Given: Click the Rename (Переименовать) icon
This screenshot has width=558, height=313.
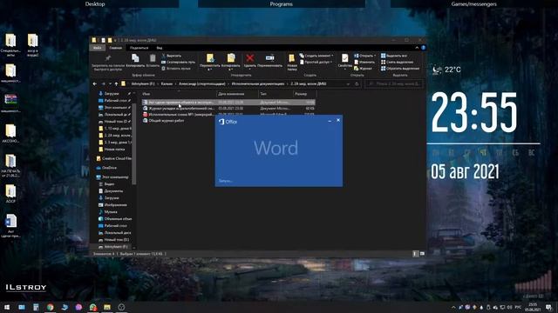Looking at the screenshot, I should pyautogui.click(x=269, y=58).
